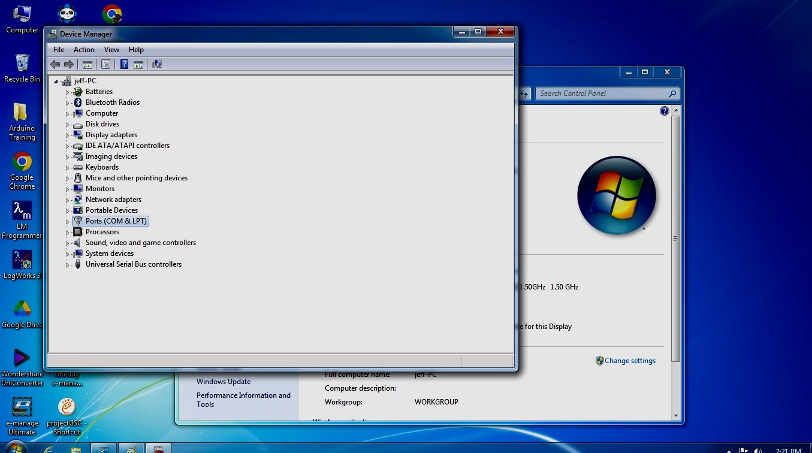Image resolution: width=812 pixels, height=453 pixels.
Task: Open the View menu
Action: [111, 50]
